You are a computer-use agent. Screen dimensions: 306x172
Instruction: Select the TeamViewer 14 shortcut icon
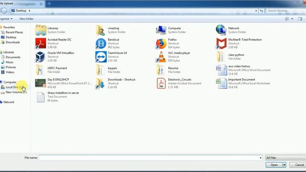(101, 57)
